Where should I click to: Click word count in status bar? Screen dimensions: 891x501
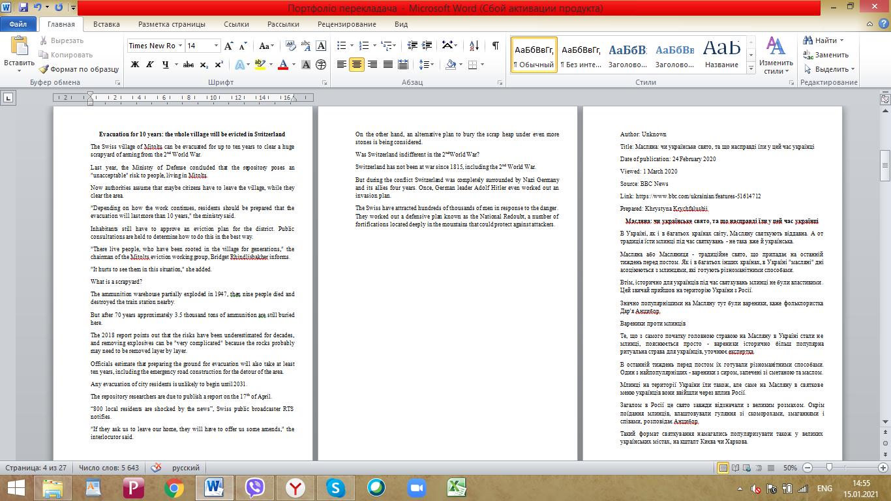click(109, 468)
